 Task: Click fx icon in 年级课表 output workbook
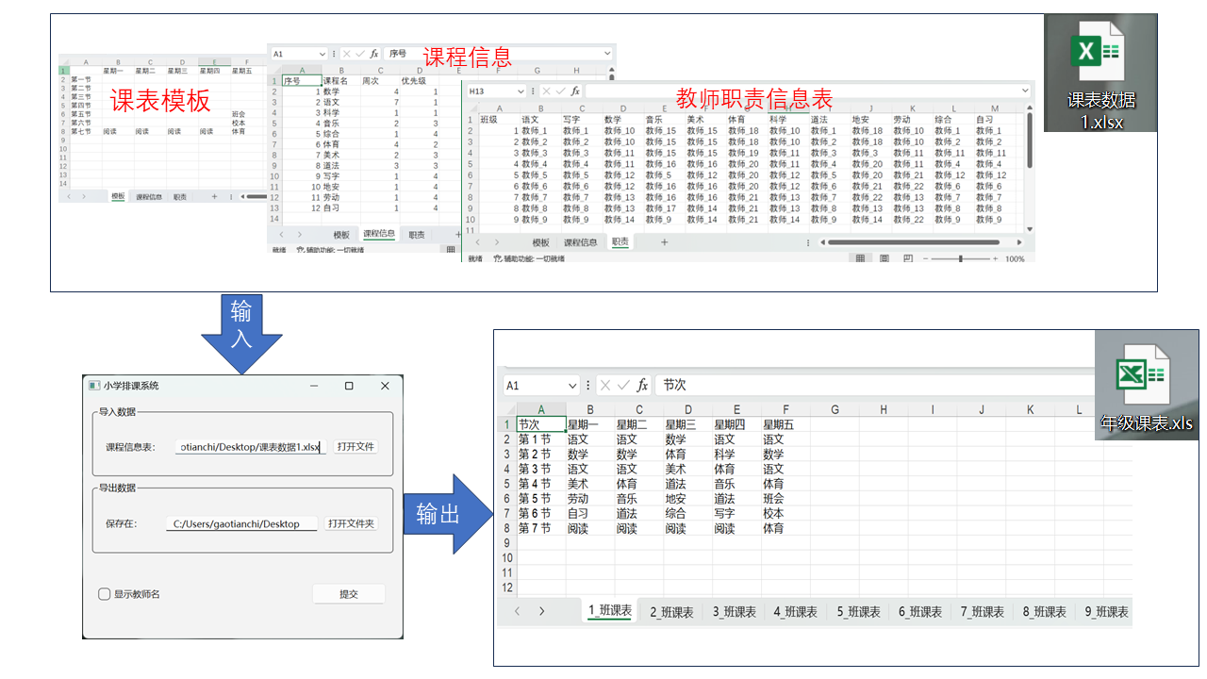tap(642, 385)
